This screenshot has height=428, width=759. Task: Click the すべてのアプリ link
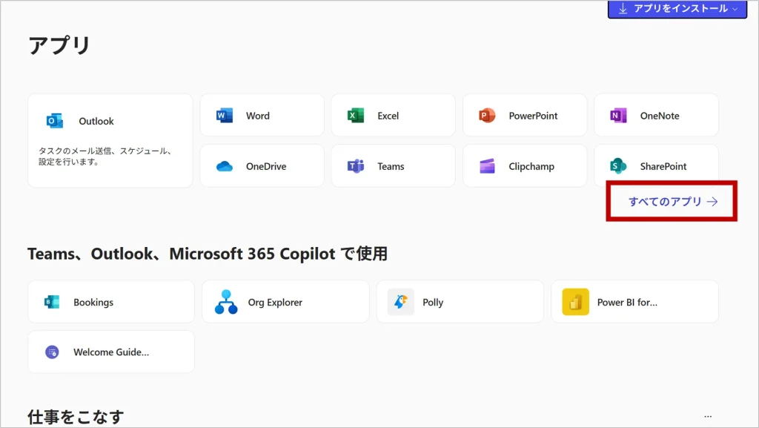coord(672,201)
